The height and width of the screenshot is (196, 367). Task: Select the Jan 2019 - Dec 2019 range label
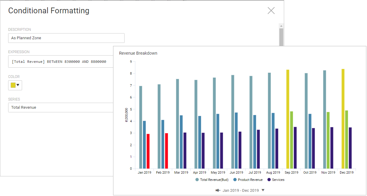tap(241, 191)
